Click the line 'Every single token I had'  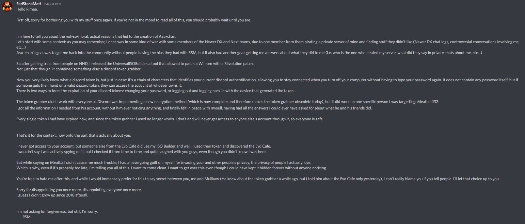coord(170,119)
